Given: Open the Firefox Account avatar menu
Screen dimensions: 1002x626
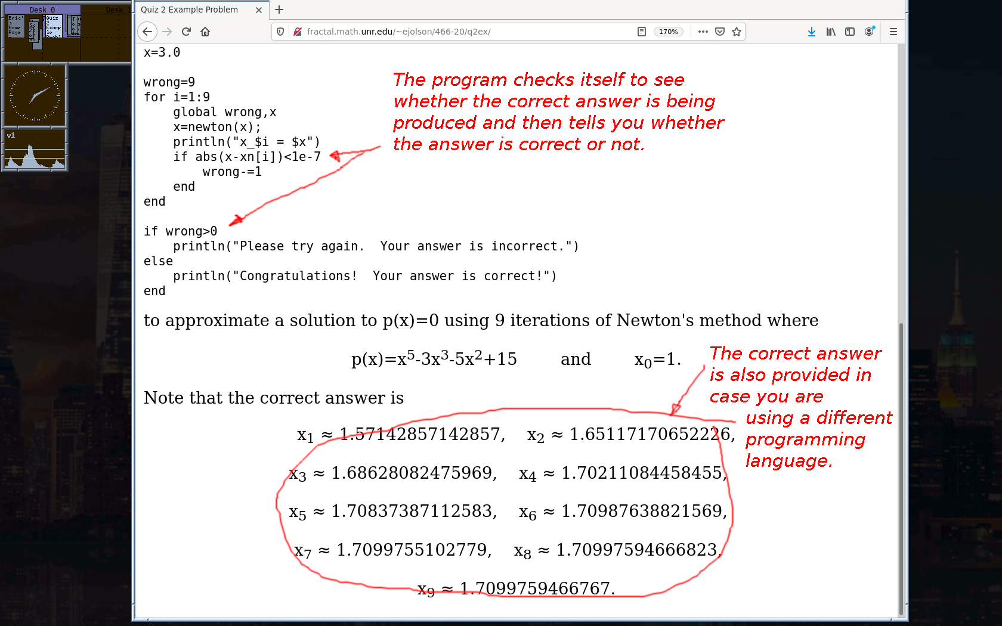Looking at the screenshot, I should click(870, 32).
